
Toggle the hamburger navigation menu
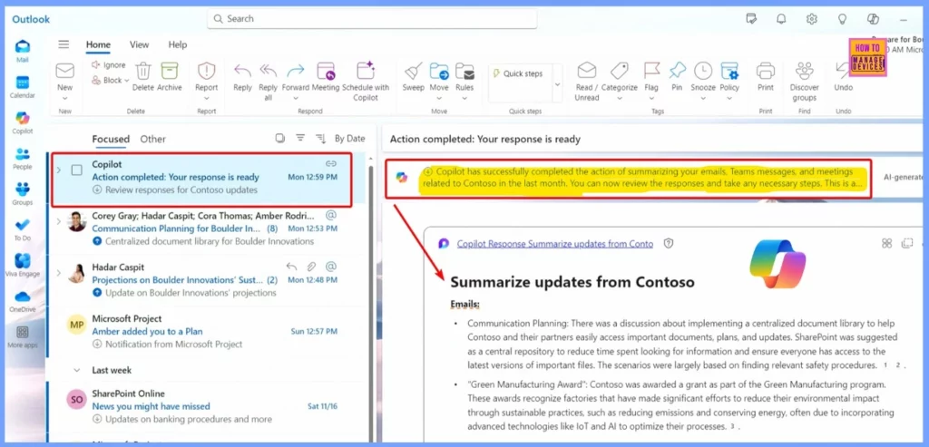[64, 44]
